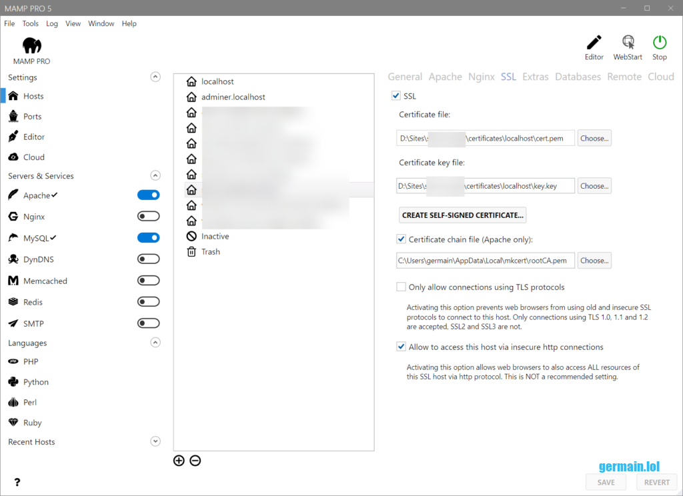Expand the Recent Hosts section
This screenshot has height=496, width=683.
[x=155, y=442]
